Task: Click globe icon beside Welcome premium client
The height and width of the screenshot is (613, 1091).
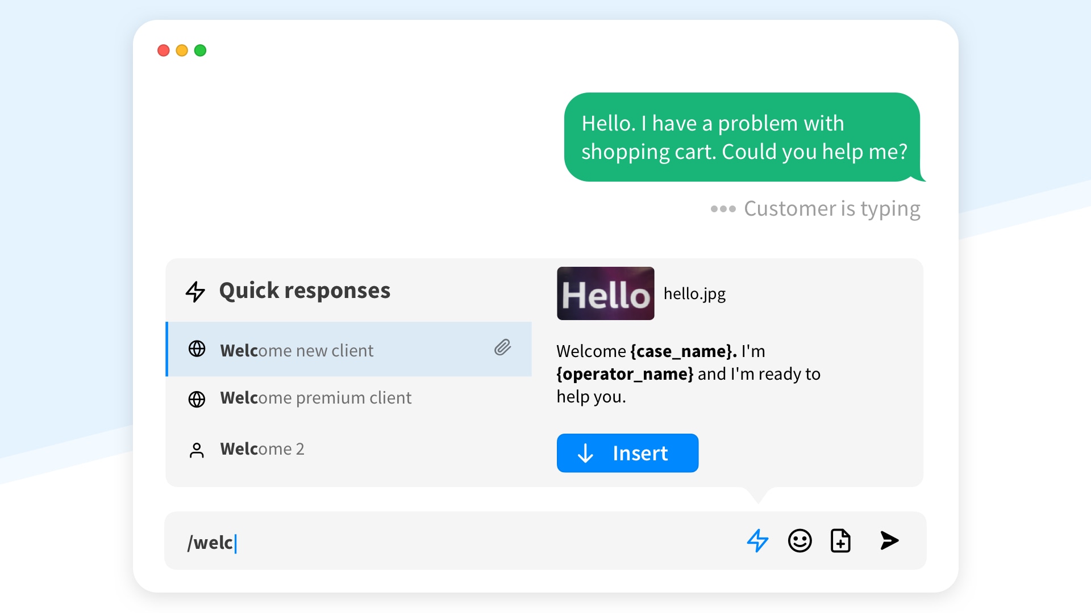Action: (x=197, y=399)
